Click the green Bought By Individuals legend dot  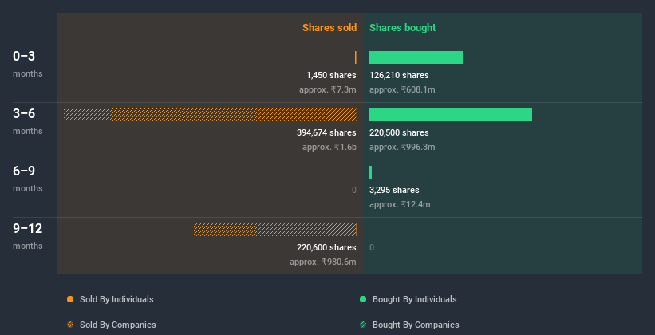[x=363, y=299]
